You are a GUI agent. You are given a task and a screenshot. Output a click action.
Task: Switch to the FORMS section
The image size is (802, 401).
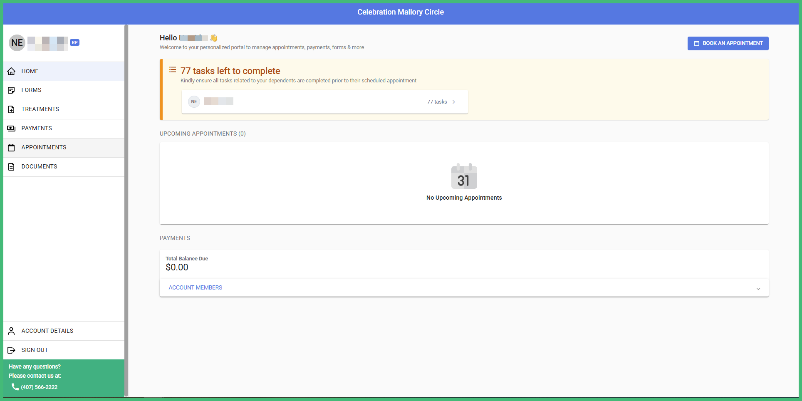[x=31, y=90]
